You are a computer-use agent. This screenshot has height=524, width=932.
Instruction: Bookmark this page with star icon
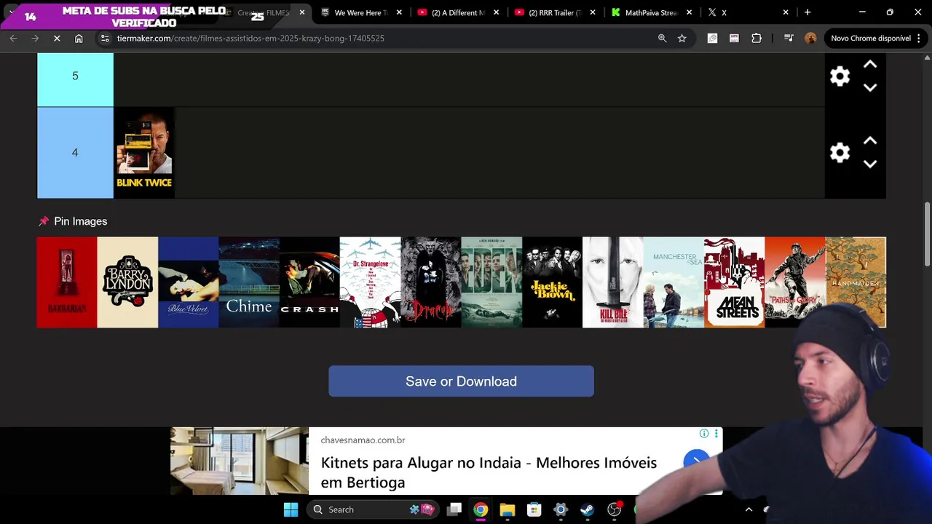(682, 38)
